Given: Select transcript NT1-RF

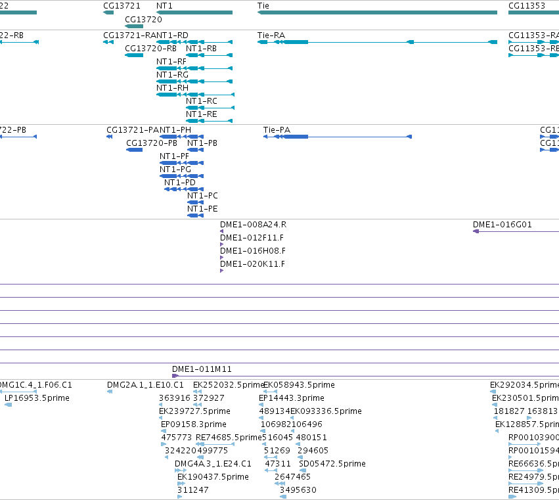Looking at the screenshot, I should tap(194, 68).
